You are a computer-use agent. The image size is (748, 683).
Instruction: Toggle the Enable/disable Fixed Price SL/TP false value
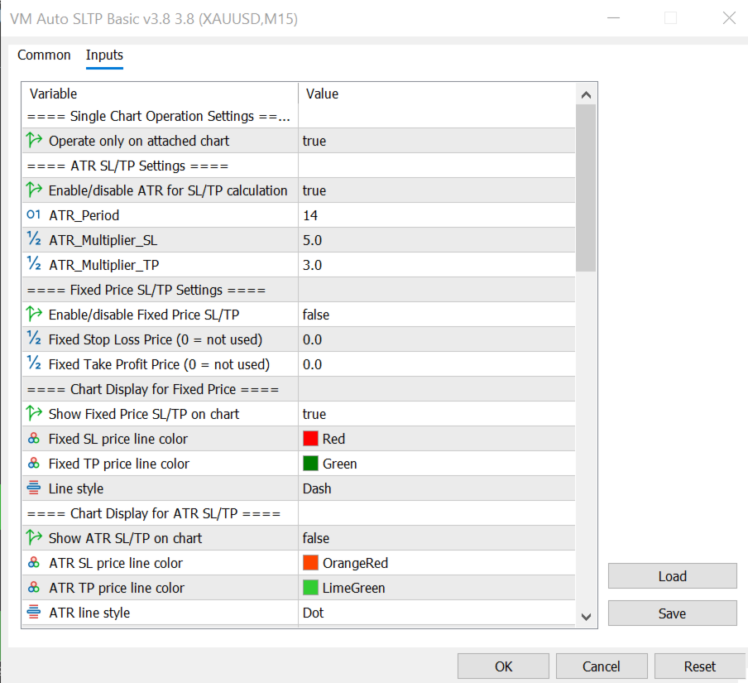pos(437,315)
